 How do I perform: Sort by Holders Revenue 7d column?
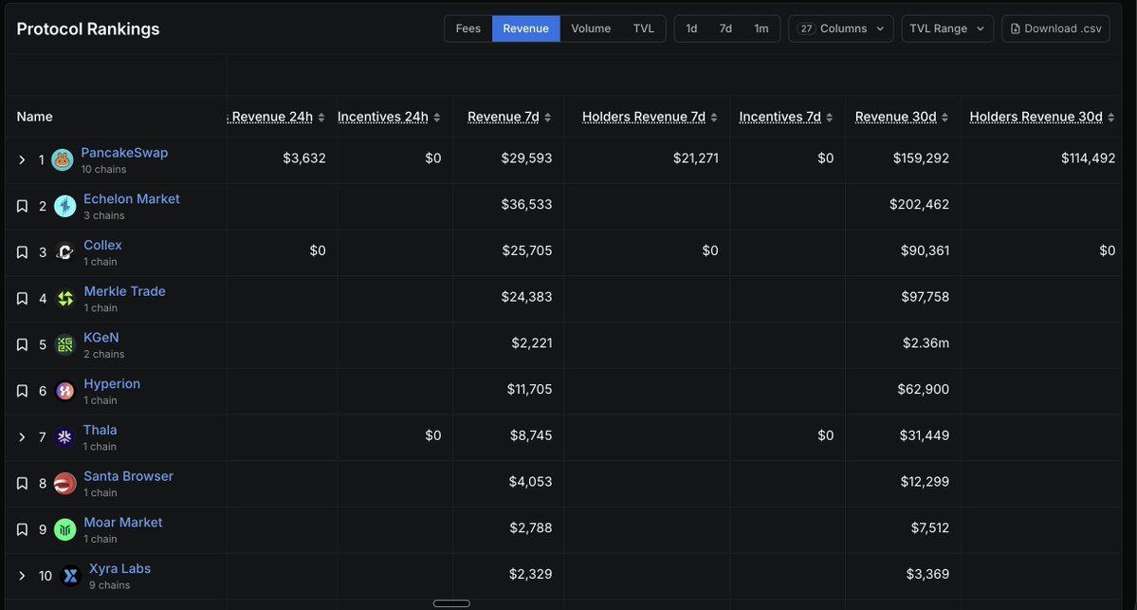pyautogui.click(x=713, y=118)
